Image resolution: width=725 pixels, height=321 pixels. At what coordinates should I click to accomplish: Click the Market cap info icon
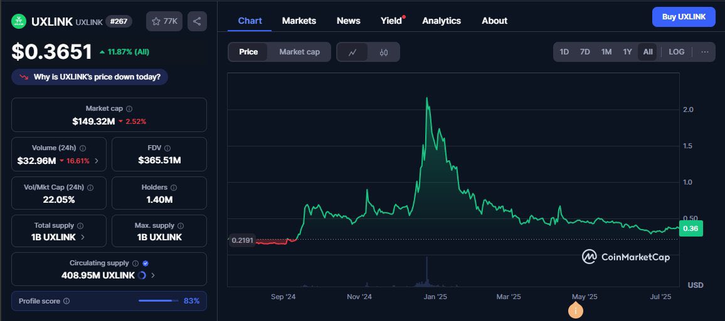[x=129, y=109]
